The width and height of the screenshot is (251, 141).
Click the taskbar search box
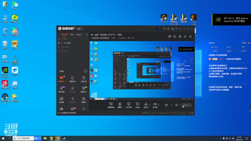[x=23, y=138]
